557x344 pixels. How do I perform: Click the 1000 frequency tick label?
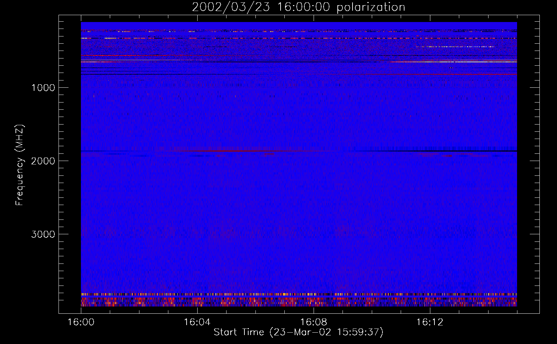coord(43,88)
